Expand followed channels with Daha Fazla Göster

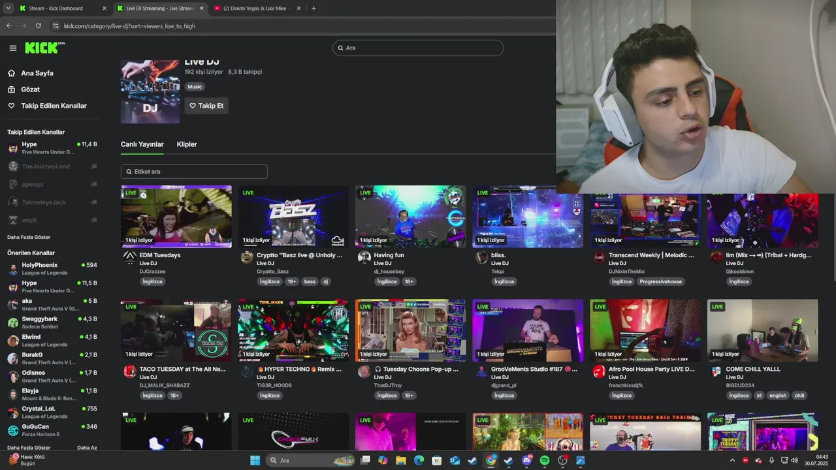[29, 237]
